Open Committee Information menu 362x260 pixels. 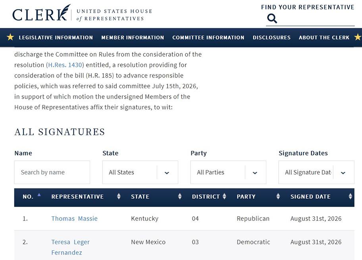tap(208, 37)
